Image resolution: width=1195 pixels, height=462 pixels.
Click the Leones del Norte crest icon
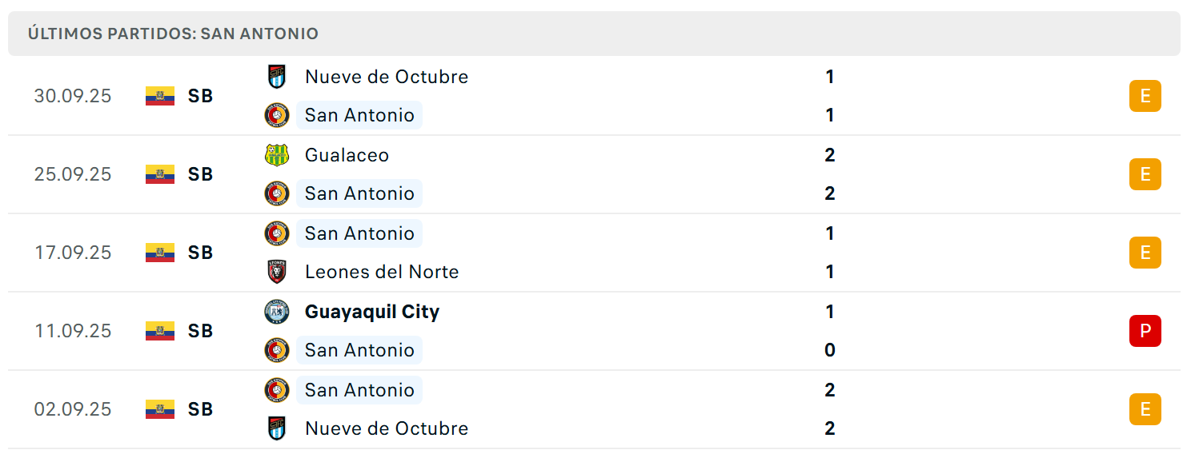point(277,272)
